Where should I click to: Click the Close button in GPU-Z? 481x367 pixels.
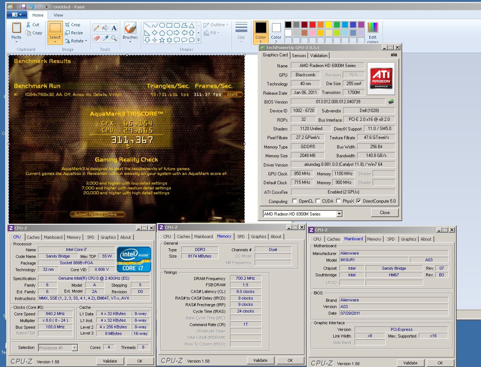coord(385,213)
